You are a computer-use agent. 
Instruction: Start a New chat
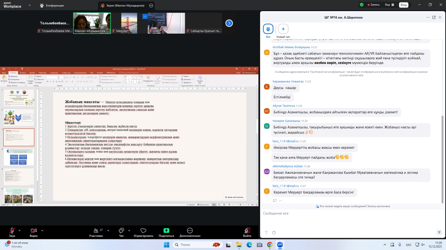[x=283, y=29]
